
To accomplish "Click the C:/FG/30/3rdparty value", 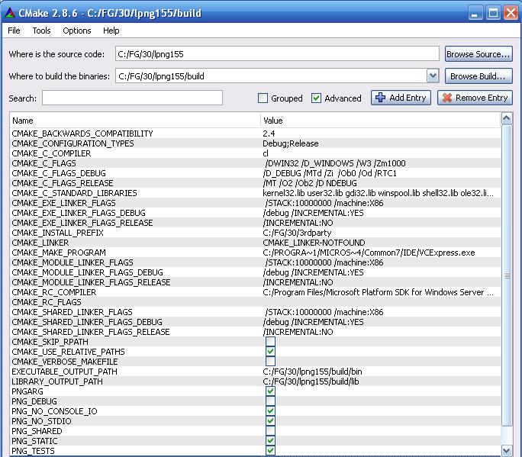I will tap(297, 233).
